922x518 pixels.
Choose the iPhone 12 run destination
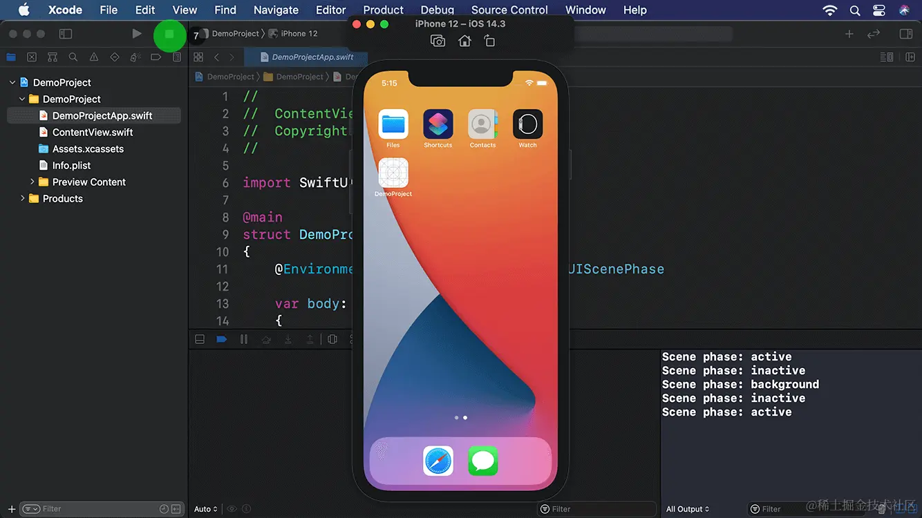[293, 34]
